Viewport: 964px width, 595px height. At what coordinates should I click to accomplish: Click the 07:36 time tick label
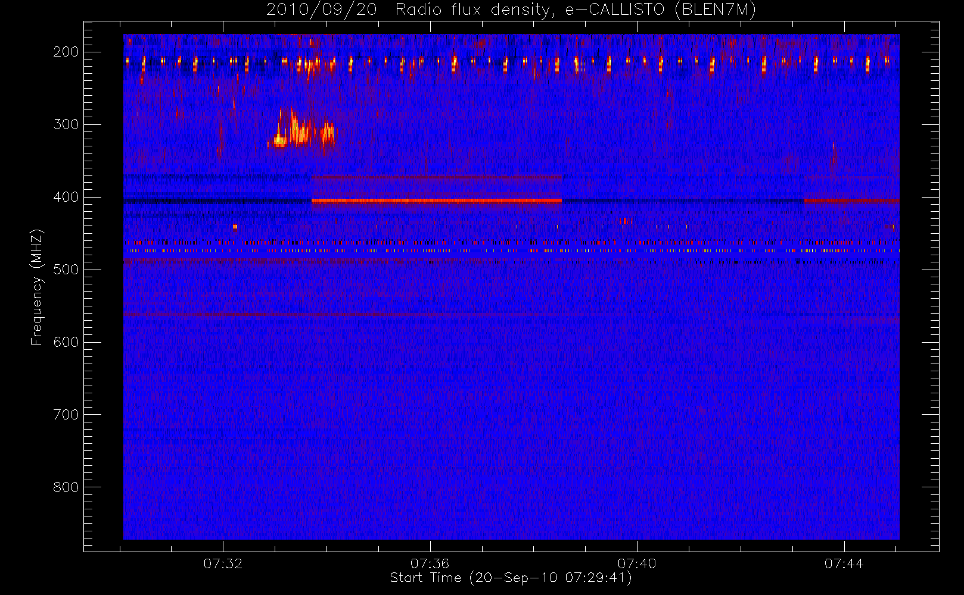click(x=430, y=563)
